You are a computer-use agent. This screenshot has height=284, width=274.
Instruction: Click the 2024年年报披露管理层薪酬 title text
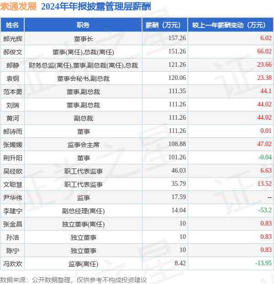[96, 7]
